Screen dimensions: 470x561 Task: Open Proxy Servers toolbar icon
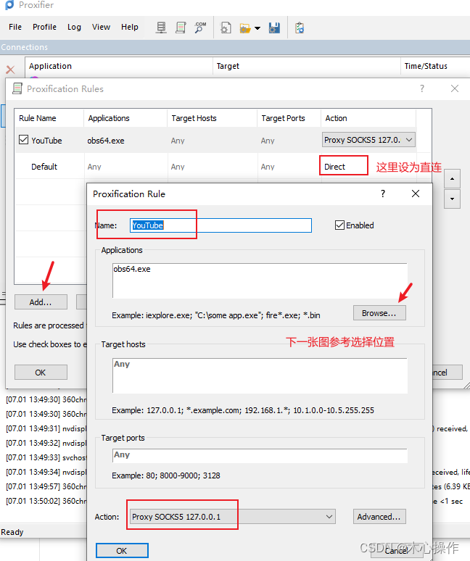point(161,28)
